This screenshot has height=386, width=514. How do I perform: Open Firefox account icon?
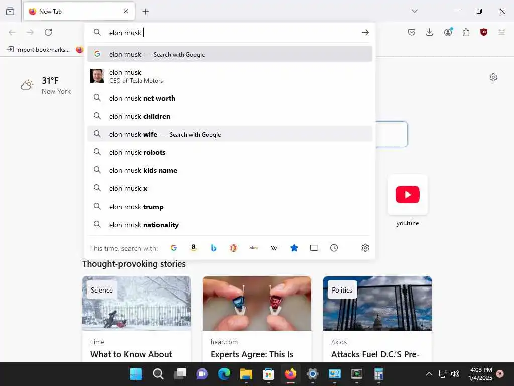448,32
